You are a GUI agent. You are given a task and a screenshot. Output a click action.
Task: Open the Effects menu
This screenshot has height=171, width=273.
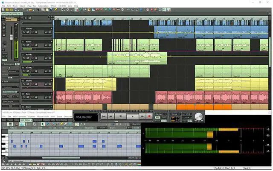pyautogui.click(x=53, y=6)
